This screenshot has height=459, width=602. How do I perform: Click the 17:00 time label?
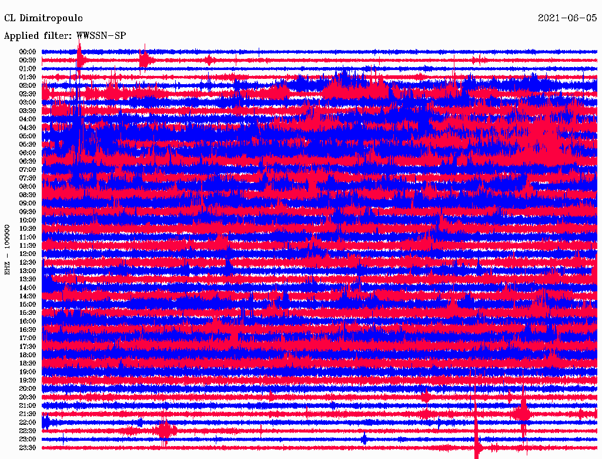pos(28,338)
